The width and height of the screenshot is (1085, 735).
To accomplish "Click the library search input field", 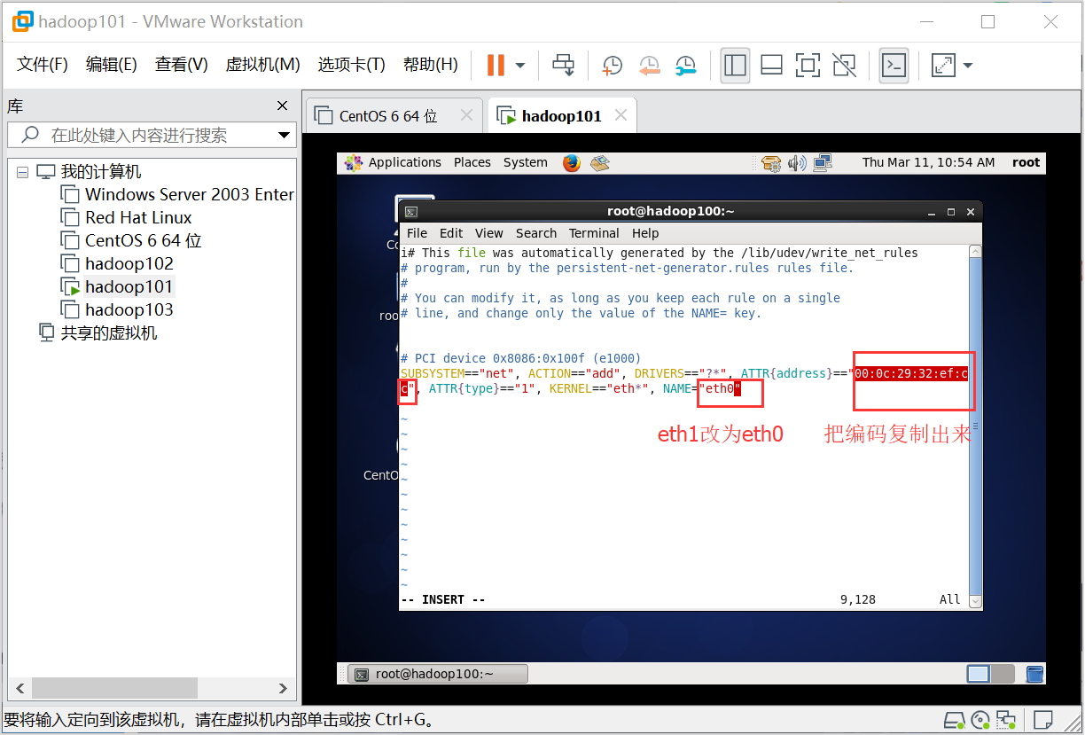I will click(x=151, y=135).
